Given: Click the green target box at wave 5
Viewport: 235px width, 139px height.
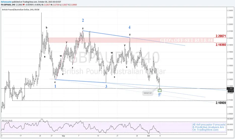Looking at the screenshot, I should click(x=160, y=90).
